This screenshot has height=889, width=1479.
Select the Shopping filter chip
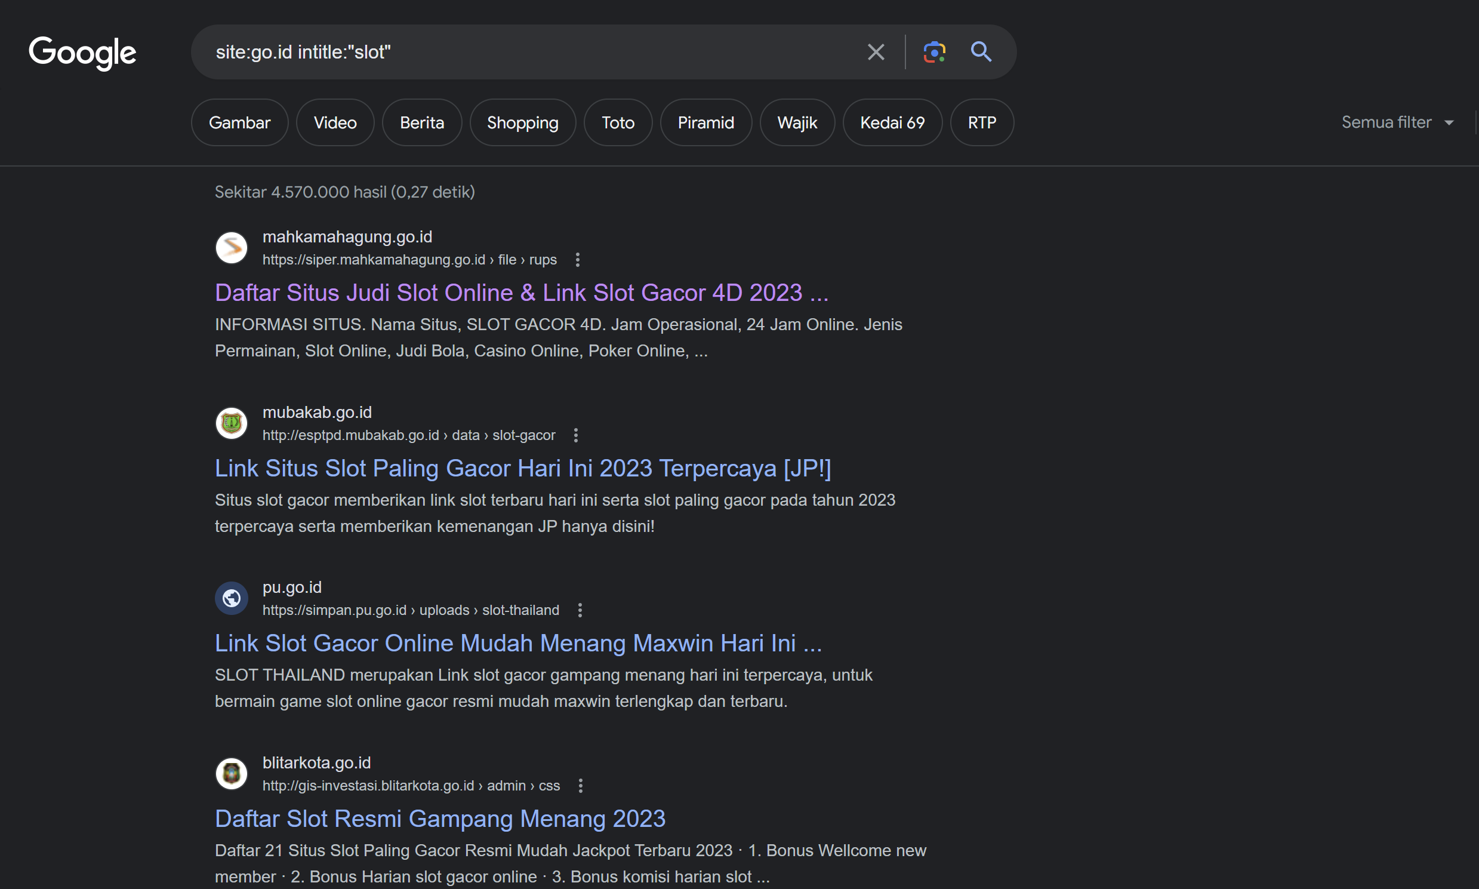click(522, 122)
